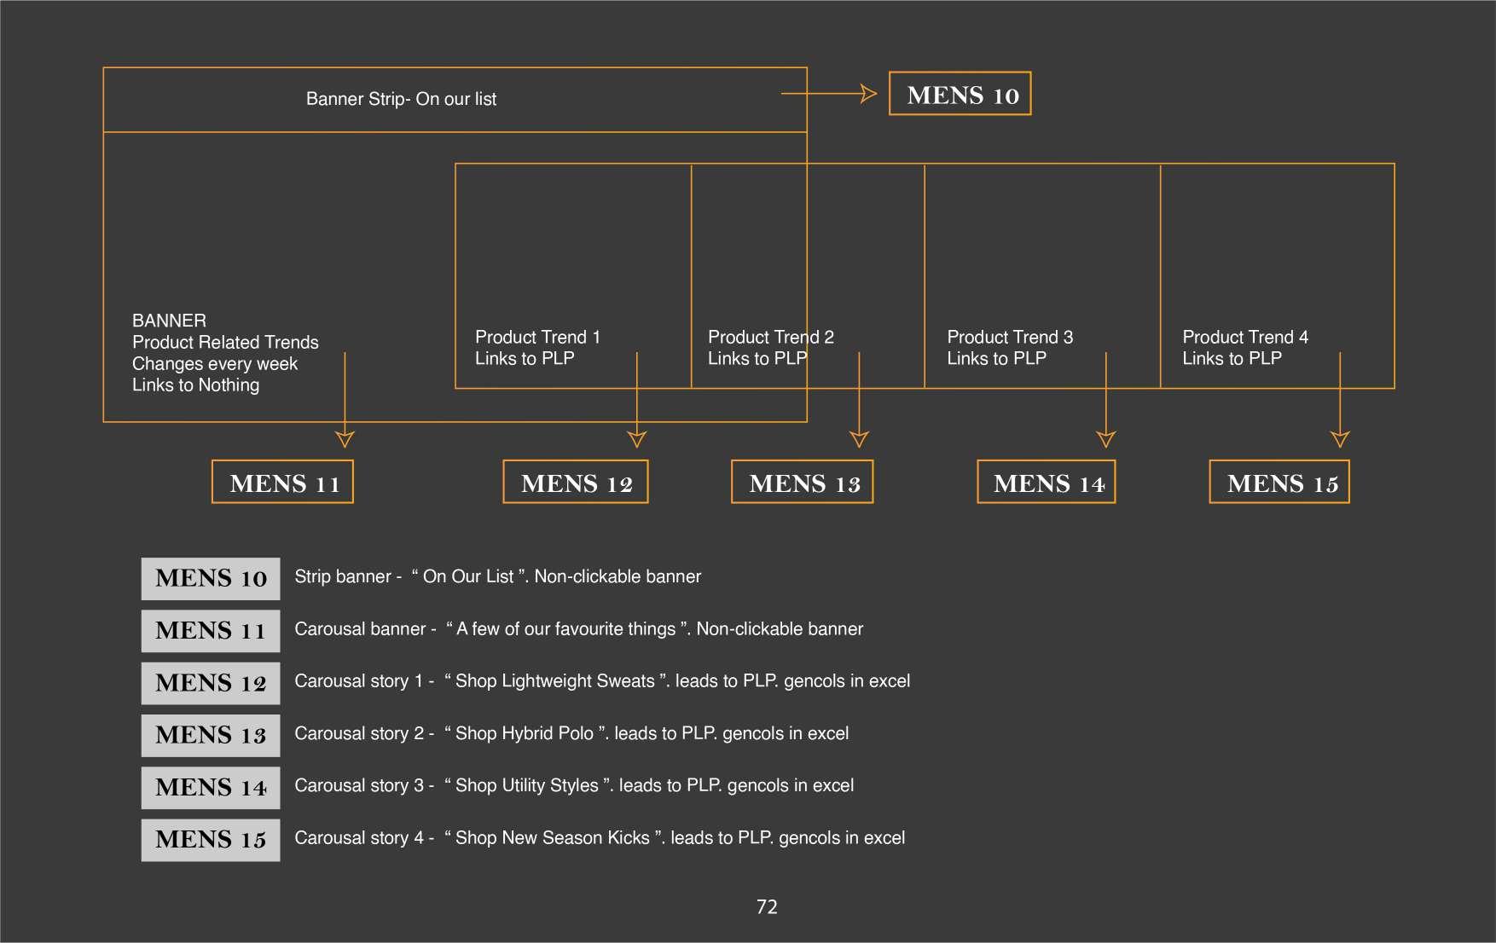Select the grey MENS 11 legend label

pos(211,631)
